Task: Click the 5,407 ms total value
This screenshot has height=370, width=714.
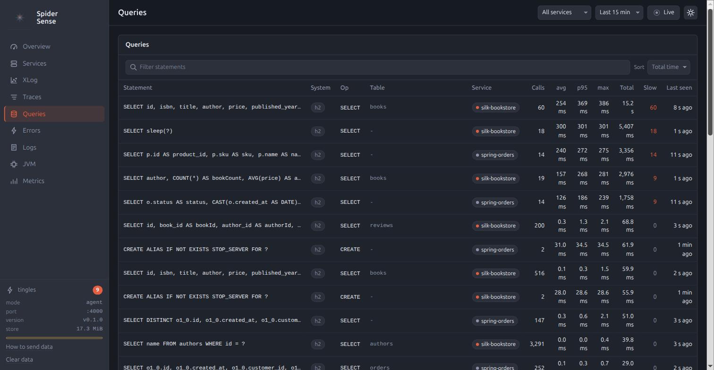Action: (x=626, y=131)
